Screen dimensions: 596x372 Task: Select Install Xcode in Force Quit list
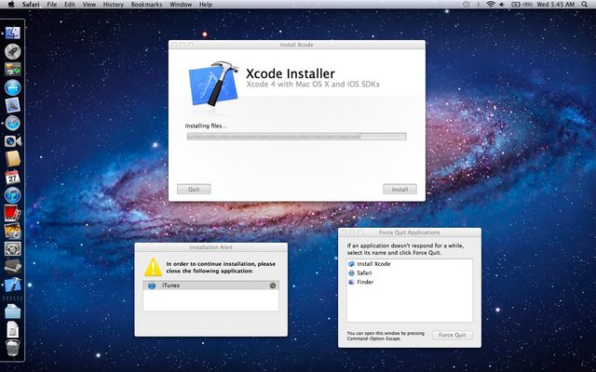click(410, 264)
